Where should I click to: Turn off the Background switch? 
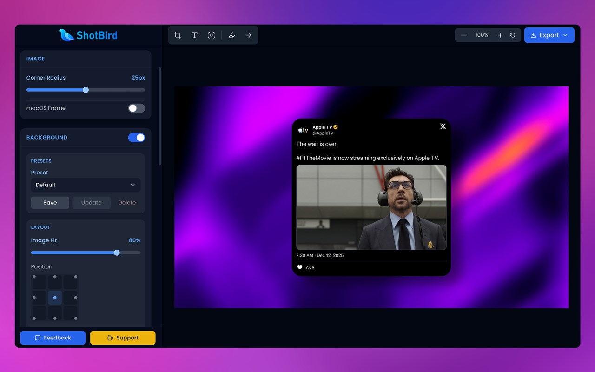pos(137,138)
